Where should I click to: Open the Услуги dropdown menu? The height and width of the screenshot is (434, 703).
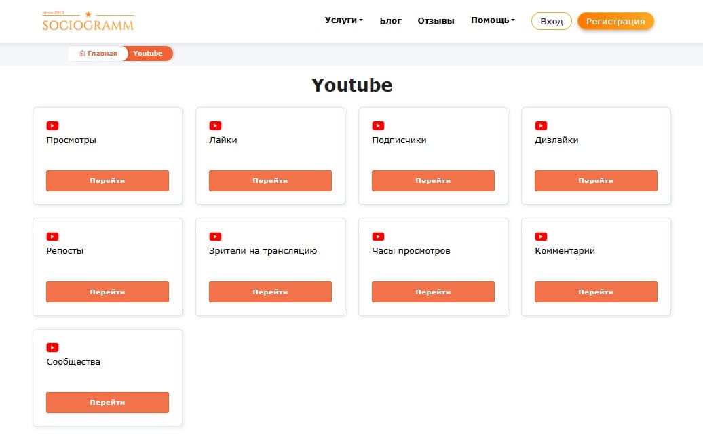[343, 20]
